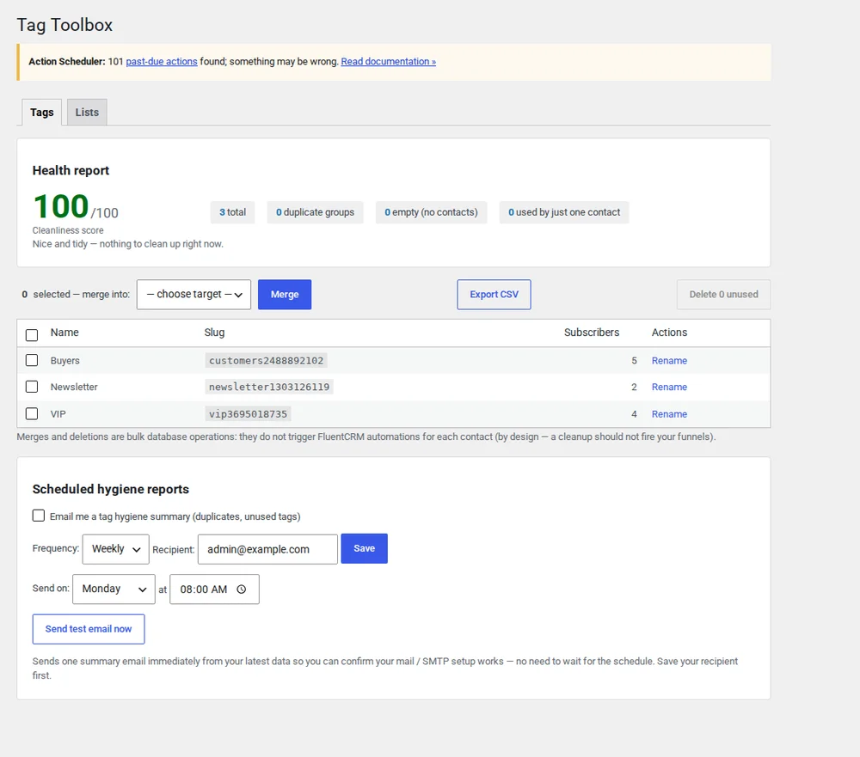
Task: Switch to the Lists tab
Action: coord(87,113)
